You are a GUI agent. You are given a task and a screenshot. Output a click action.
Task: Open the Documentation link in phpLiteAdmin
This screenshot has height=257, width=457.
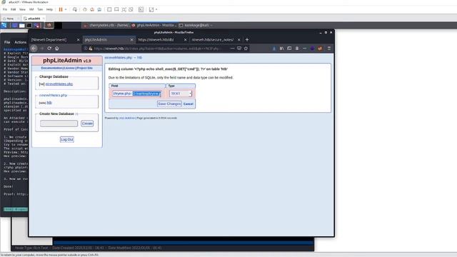(51, 68)
